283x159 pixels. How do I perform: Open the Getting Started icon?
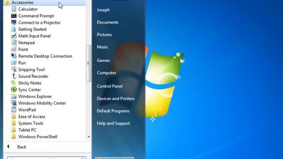[x=14, y=29]
